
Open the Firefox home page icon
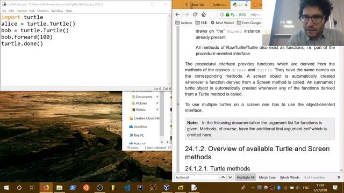204,14
